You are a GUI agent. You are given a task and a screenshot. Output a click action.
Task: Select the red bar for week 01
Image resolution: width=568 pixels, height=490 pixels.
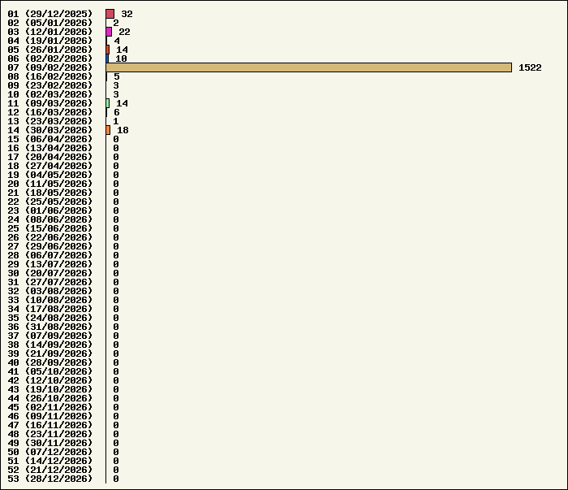coord(110,14)
